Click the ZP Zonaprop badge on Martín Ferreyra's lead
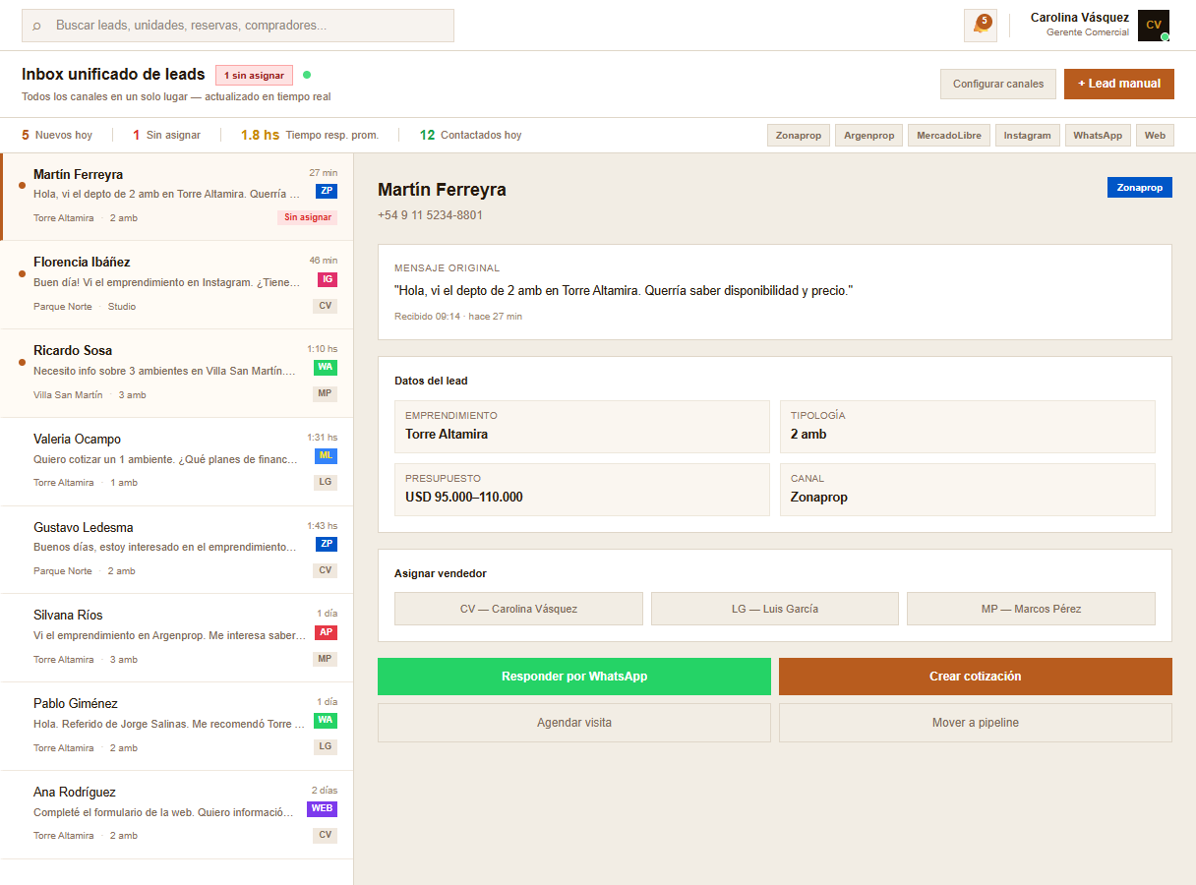The image size is (1196, 885). point(326,192)
